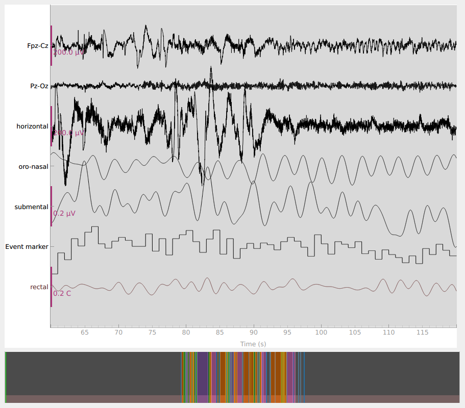Click the 90 tick on time axis

click(254, 333)
